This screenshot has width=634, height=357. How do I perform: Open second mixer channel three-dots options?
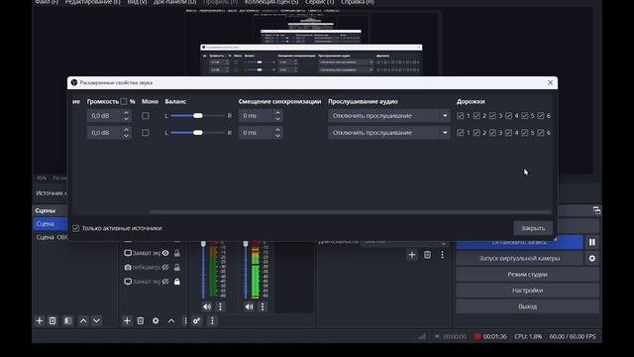(263, 306)
